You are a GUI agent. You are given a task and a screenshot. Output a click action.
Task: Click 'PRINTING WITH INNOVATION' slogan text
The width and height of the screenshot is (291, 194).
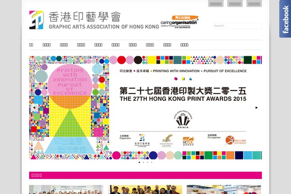[x=176, y=71]
